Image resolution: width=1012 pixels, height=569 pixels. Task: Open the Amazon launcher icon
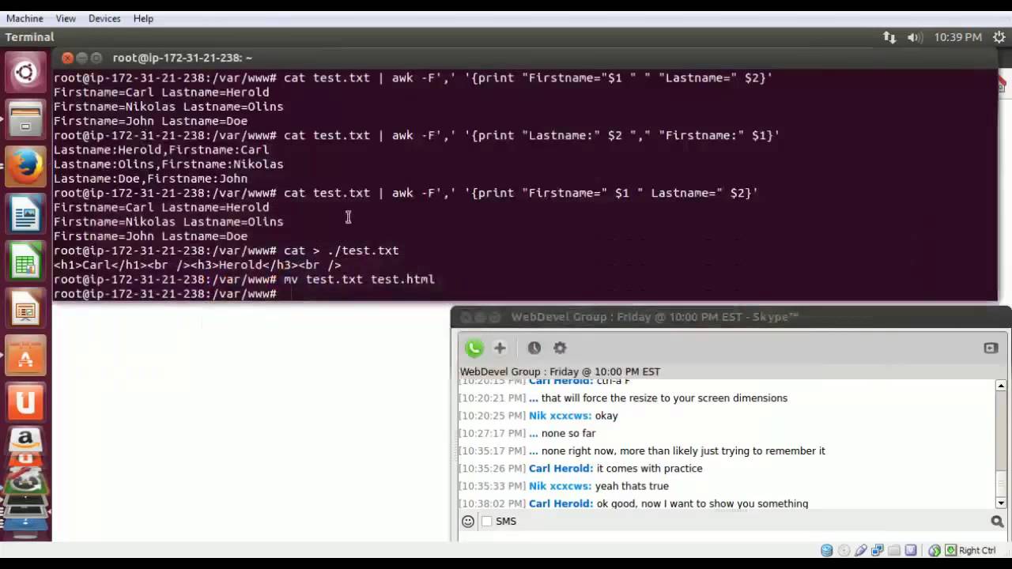tap(25, 439)
